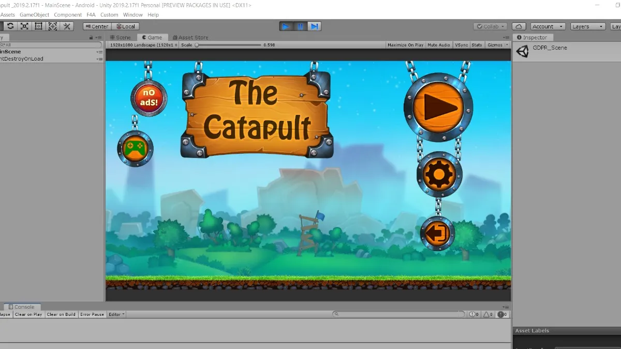The height and width of the screenshot is (349, 621).
Task: Switch to the Scene tab
Action: [x=121, y=37]
